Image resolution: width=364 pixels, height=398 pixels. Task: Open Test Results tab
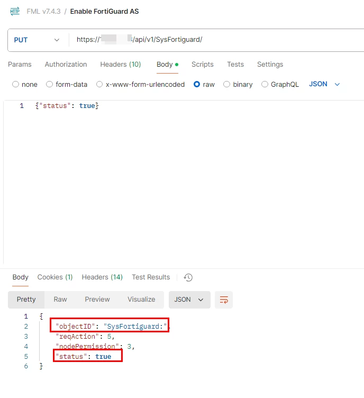click(x=151, y=277)
